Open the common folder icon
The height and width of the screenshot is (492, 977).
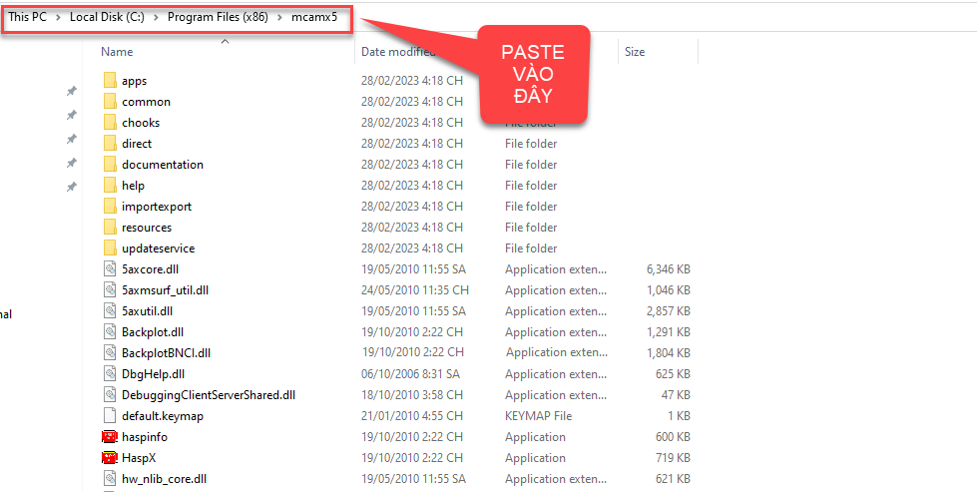[111, 102]
